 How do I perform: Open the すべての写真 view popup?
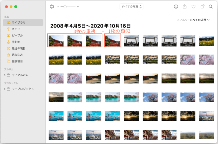(x=131, y=7)
